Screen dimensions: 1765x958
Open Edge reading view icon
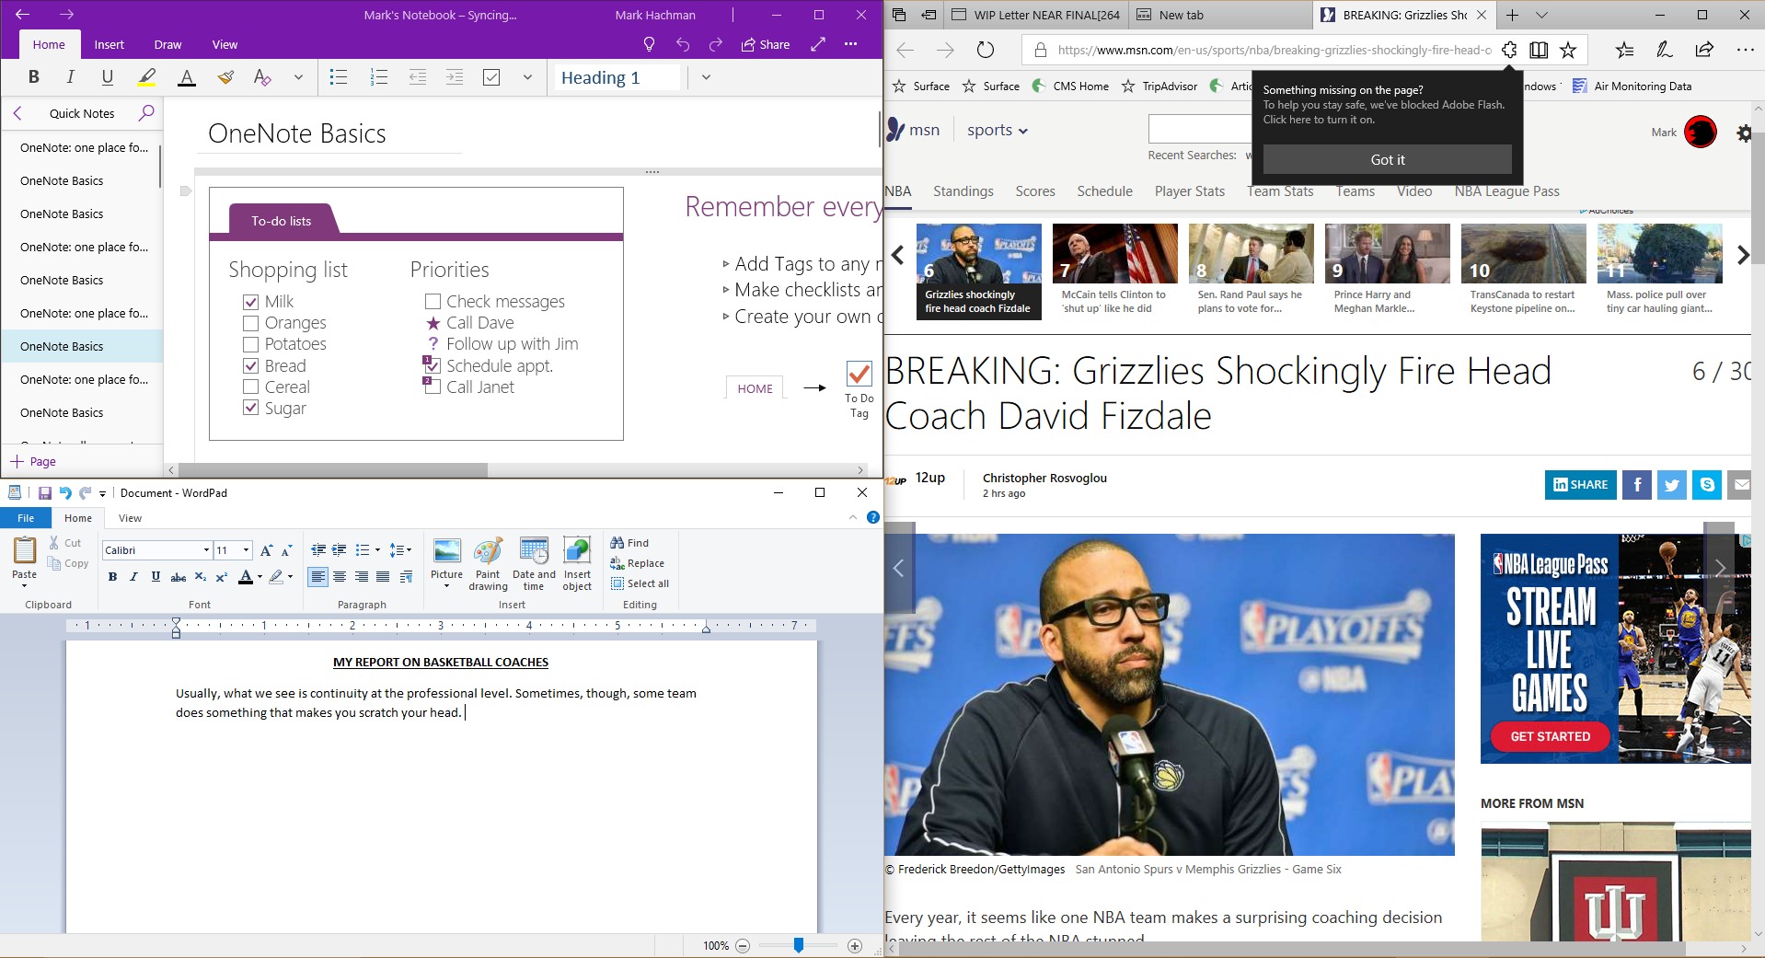(x=1539, y=50)
